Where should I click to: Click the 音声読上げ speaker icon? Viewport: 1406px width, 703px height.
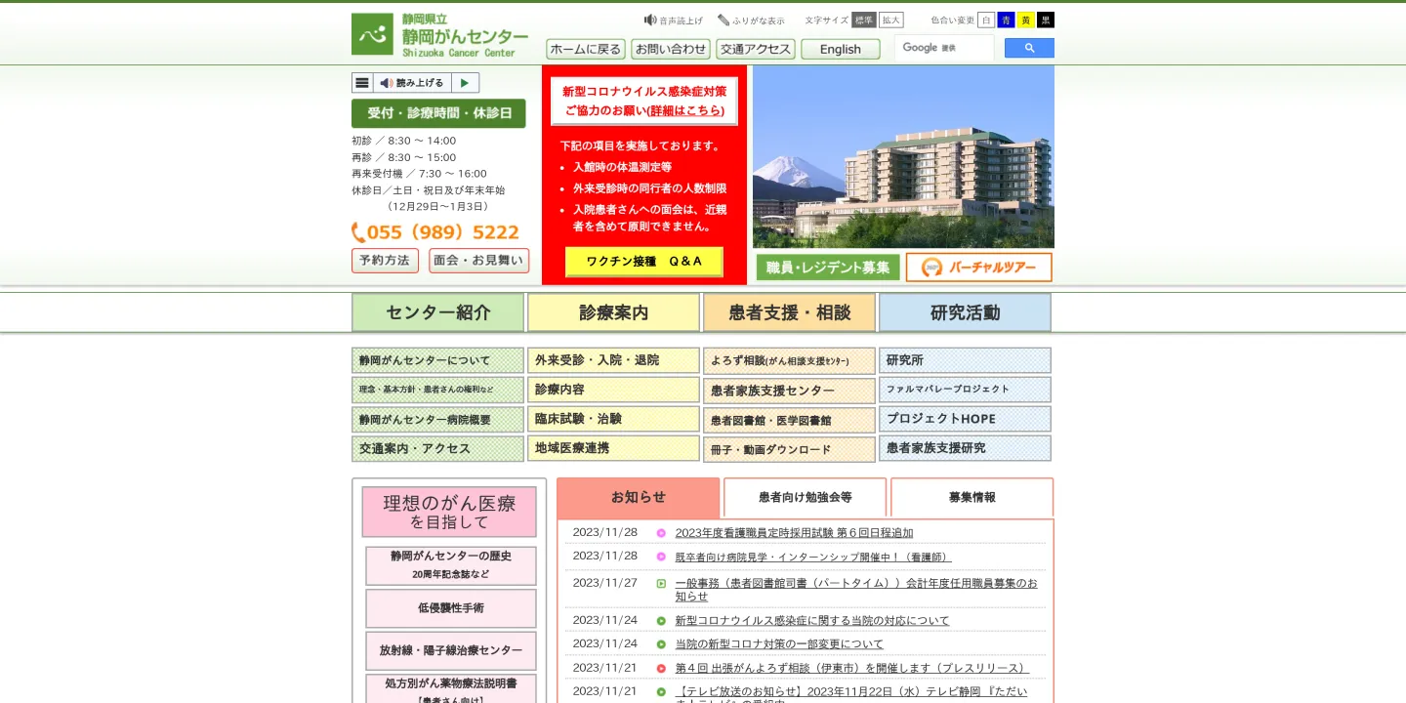pyautogui.click(x=650, y=20)
